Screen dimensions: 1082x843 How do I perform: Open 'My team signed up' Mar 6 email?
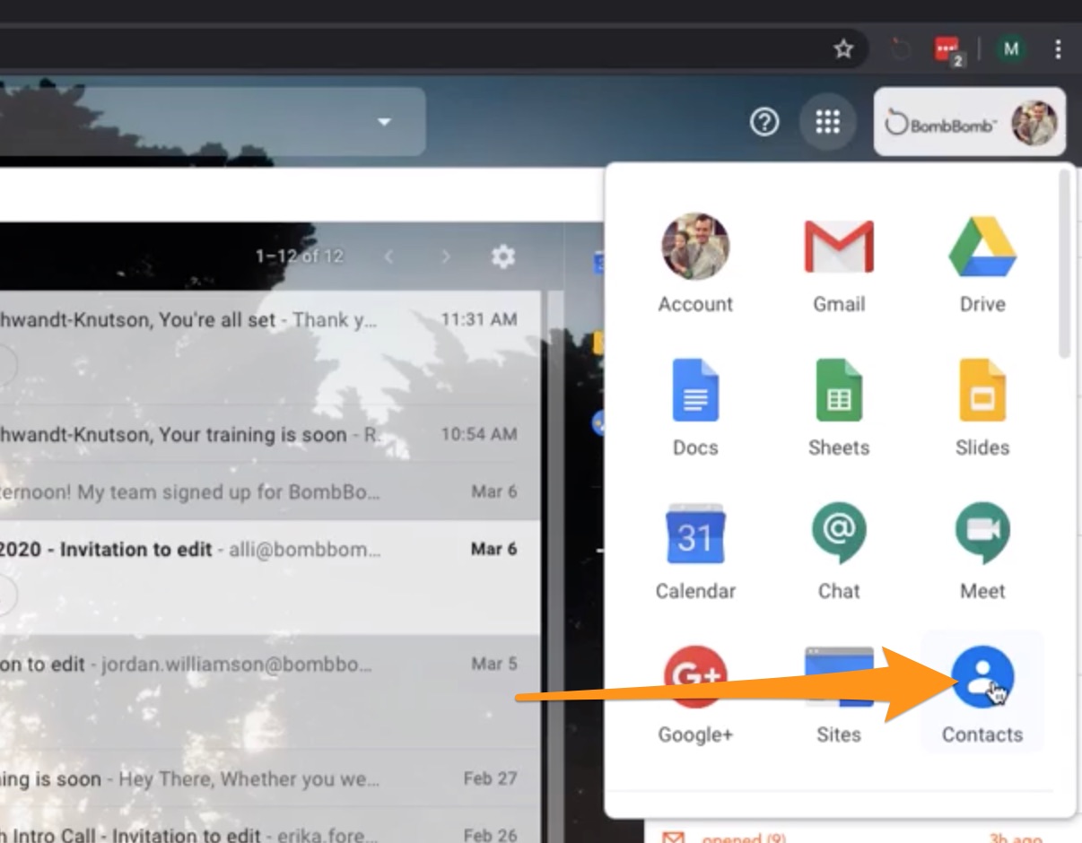(270, 491)
